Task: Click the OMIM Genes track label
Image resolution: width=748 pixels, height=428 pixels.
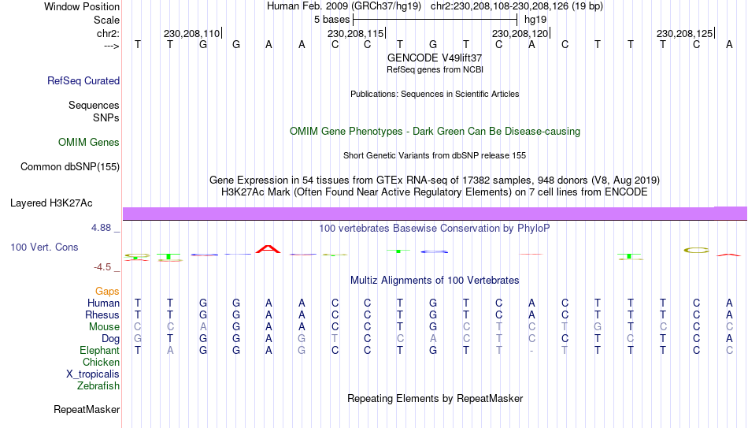Action: [88, 143]
